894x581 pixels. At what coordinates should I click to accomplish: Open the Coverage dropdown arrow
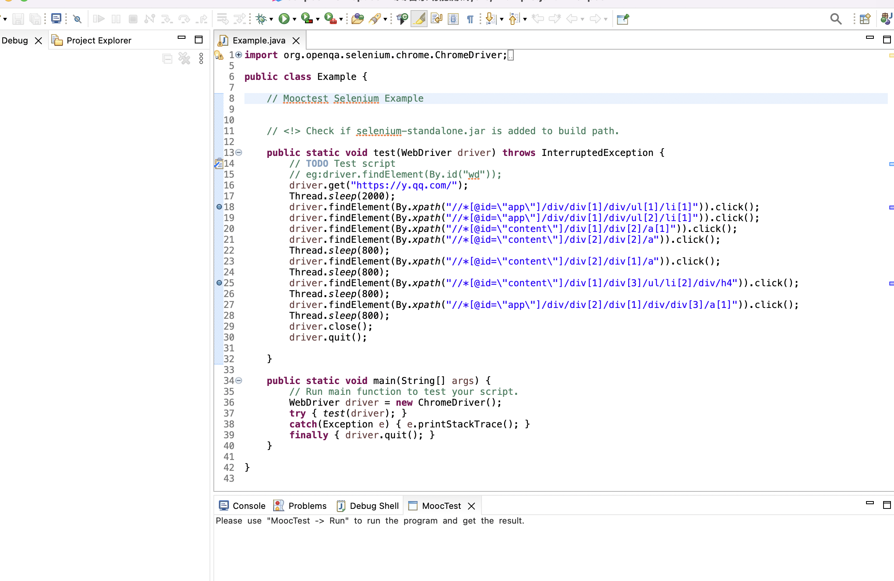click(318, 19)
